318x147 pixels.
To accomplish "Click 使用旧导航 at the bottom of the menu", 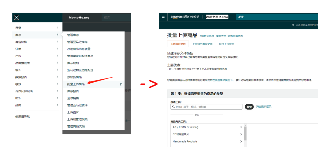I will (x=22, y=117).
